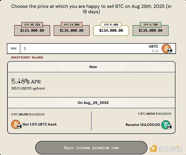
Task: Click the wallet balance icon
Action: pos(157,51)
